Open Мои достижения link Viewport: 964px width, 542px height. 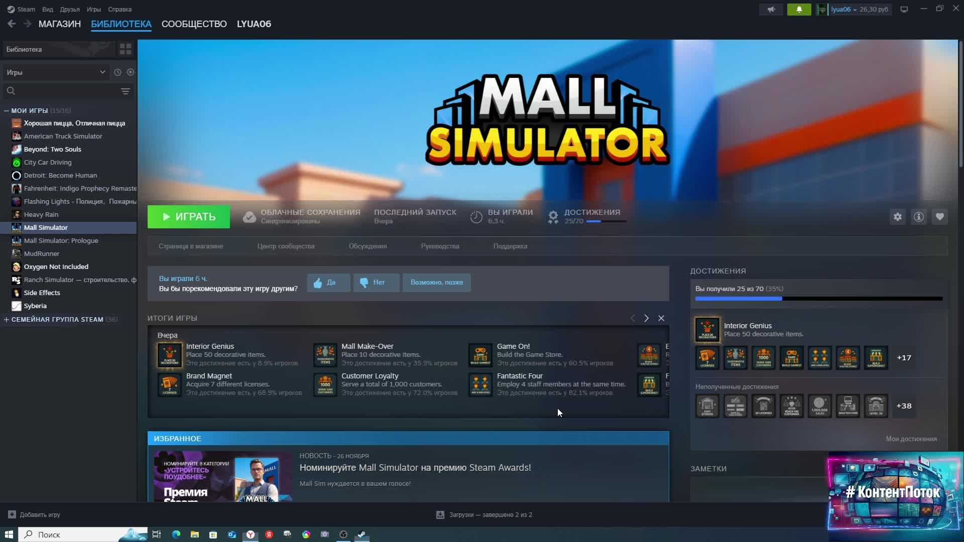911,439
